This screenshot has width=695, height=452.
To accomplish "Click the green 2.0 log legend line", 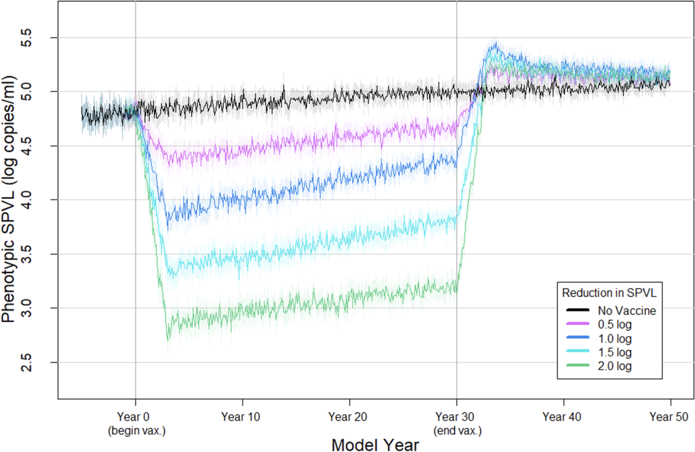I will 578,365.
